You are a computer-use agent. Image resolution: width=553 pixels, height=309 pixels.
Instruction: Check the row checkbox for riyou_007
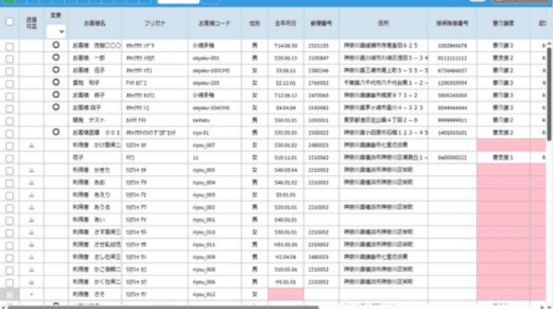coord(10,146)
